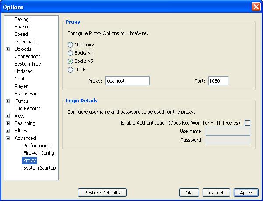
Task: Open Connections settings
Action: pyautogui.click(x=28, y=56)
